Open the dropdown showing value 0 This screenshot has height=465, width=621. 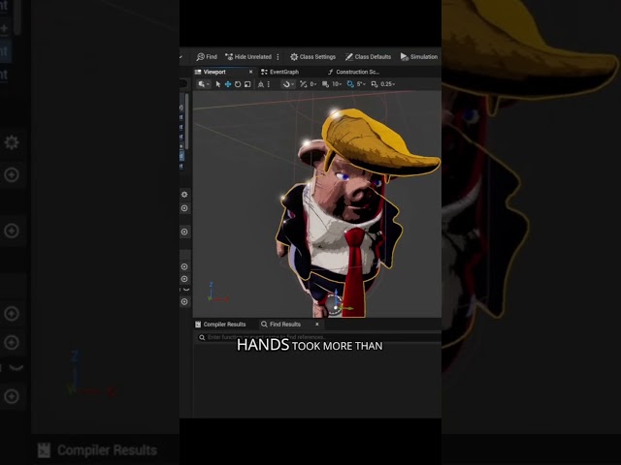click(313, 84)
